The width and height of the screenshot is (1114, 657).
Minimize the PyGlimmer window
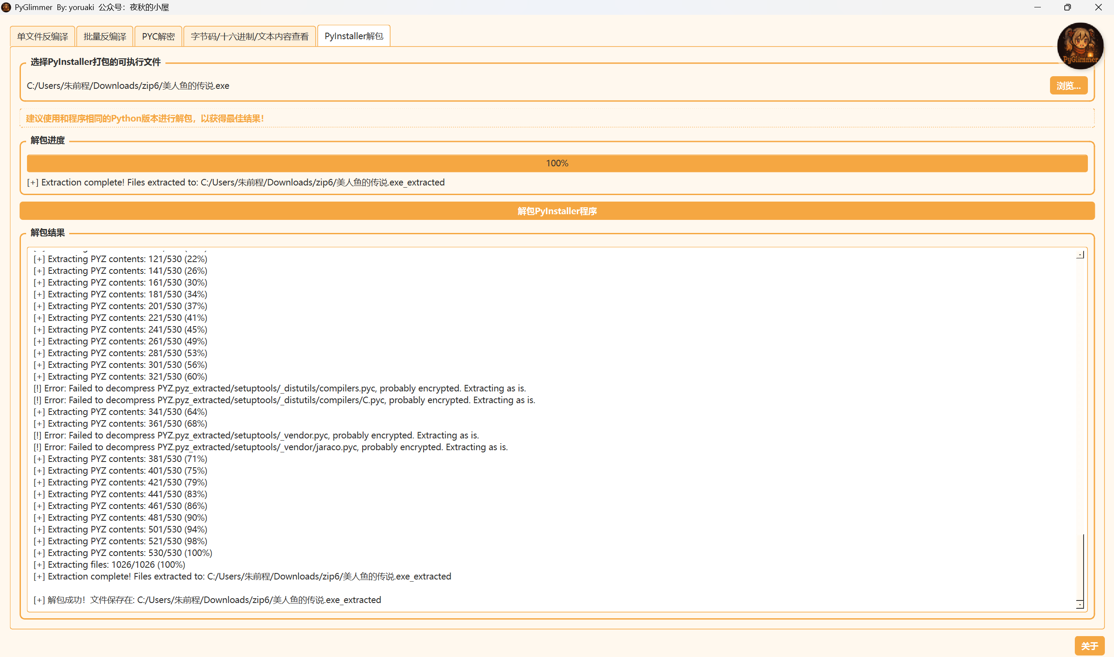point(1037,7)
